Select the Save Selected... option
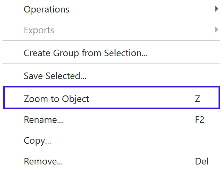The image size is (222, 169). coord(55,76)
